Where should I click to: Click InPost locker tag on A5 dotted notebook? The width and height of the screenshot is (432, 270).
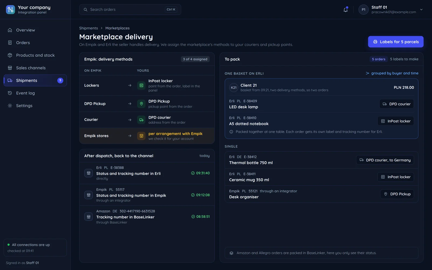coord(396,121)
